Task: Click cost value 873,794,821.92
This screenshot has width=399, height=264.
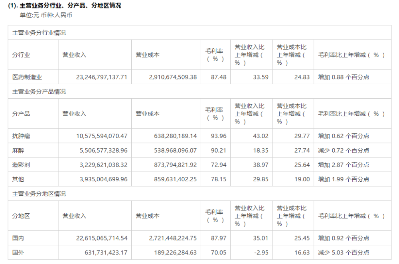Action: [x=175, y=165]
